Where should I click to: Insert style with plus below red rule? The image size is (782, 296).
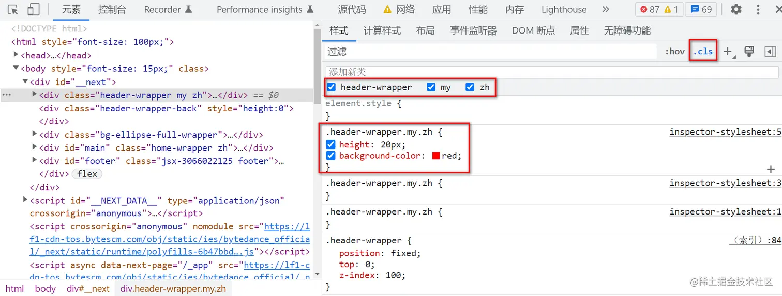tap(771, 169)
